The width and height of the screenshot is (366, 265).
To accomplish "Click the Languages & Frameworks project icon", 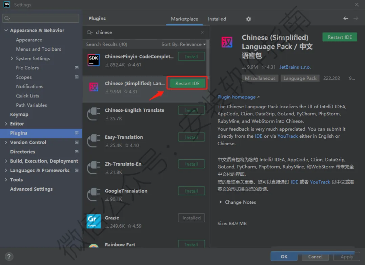I will [77, 170].
